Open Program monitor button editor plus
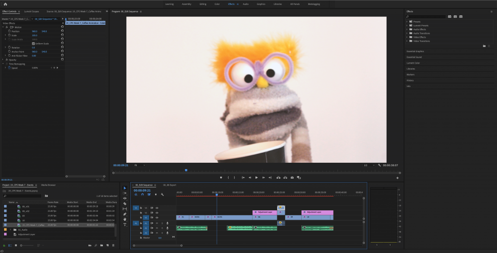This screenshot has height=253, width=497. (398, 178)
